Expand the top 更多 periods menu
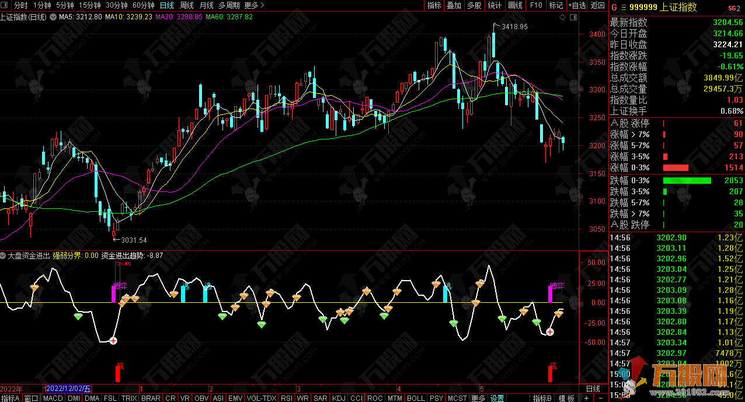745x402 pixels. tap(253, 5)
